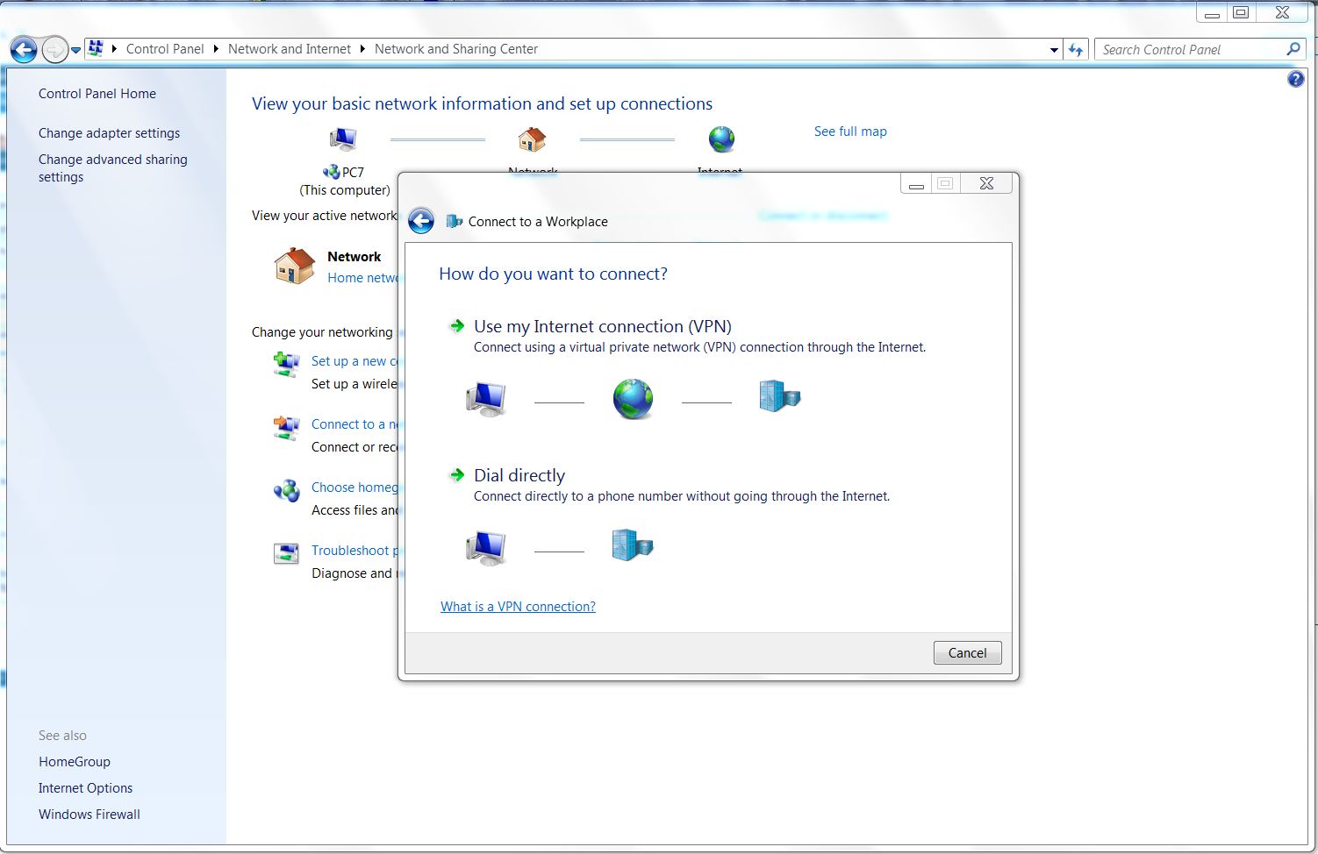
Task: Open See full map link
Action: [x=850, y=132]
